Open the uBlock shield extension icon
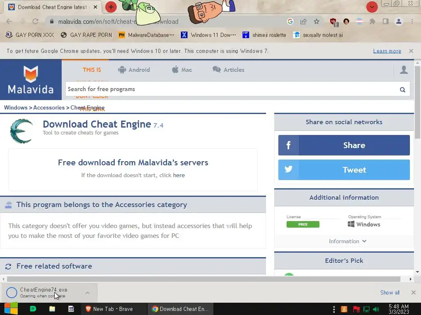Image resolution: width=421 pixels, height=315 pixels. coord(333,22)
